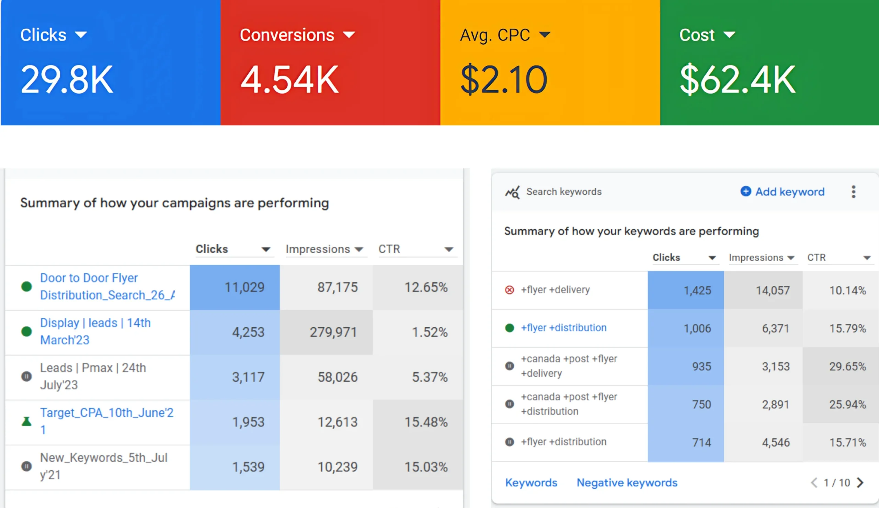Click the Add keyword button
Viewport: 879px width, 508px height.
coord(783,192)
